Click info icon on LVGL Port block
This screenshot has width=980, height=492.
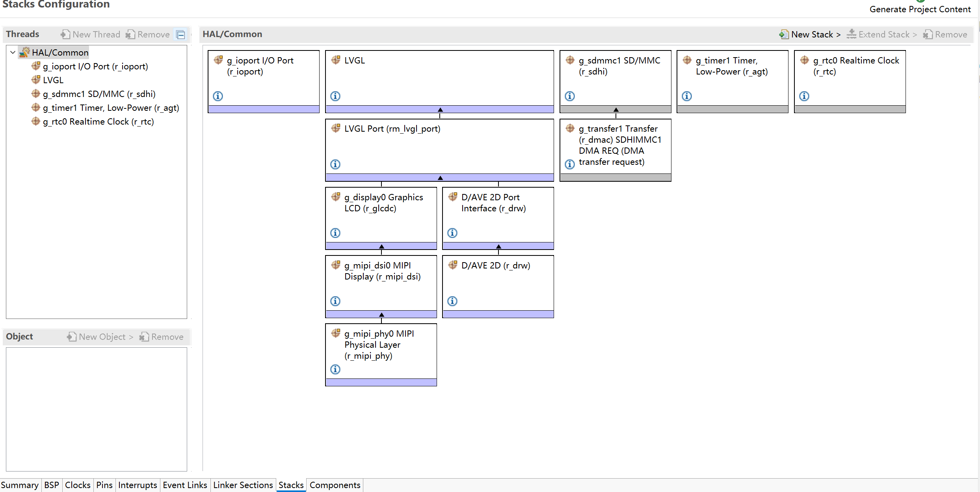coord(335,164)
